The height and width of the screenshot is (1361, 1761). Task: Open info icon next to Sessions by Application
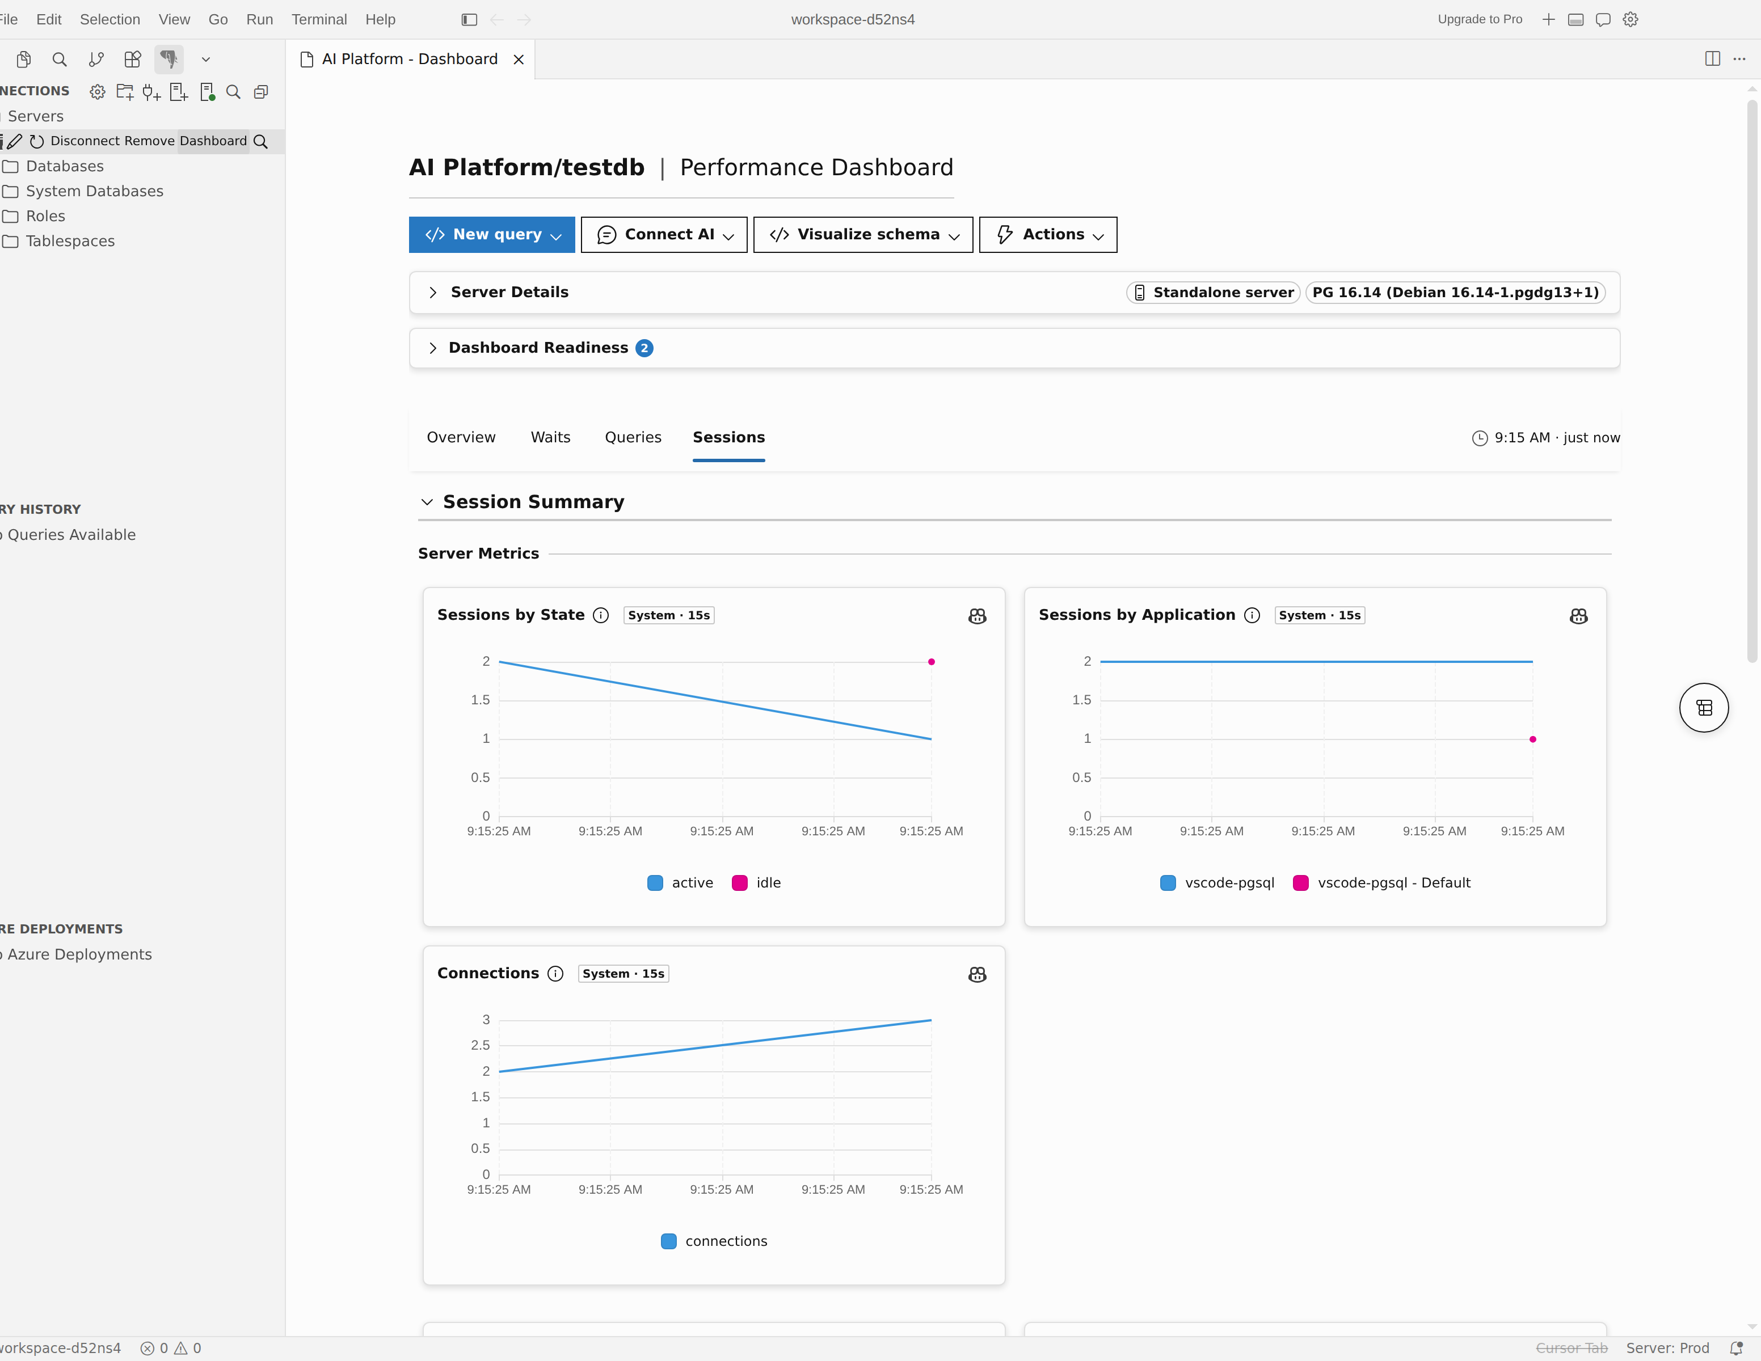click(x=1252, y=616)
